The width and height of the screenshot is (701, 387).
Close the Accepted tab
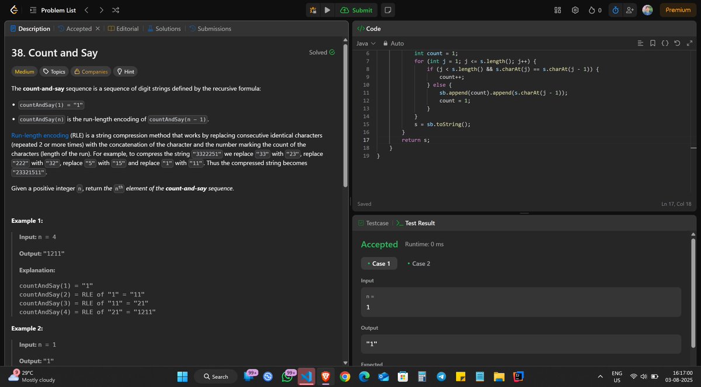pos(98,29)
